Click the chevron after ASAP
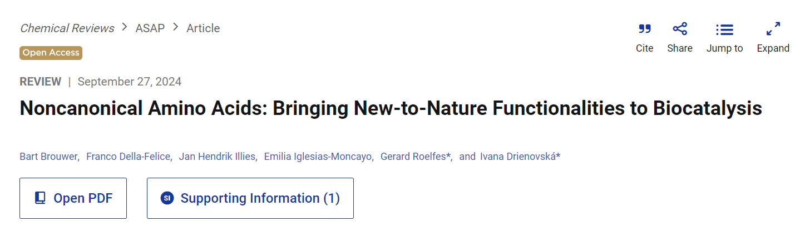Image resolution: width=810 pixels, height=231 pixels. [175, 27]
